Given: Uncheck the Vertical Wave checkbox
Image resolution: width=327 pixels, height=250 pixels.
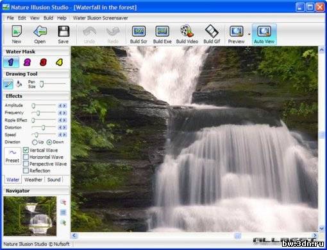Looking at the screenshot, I should coord(26,150).
